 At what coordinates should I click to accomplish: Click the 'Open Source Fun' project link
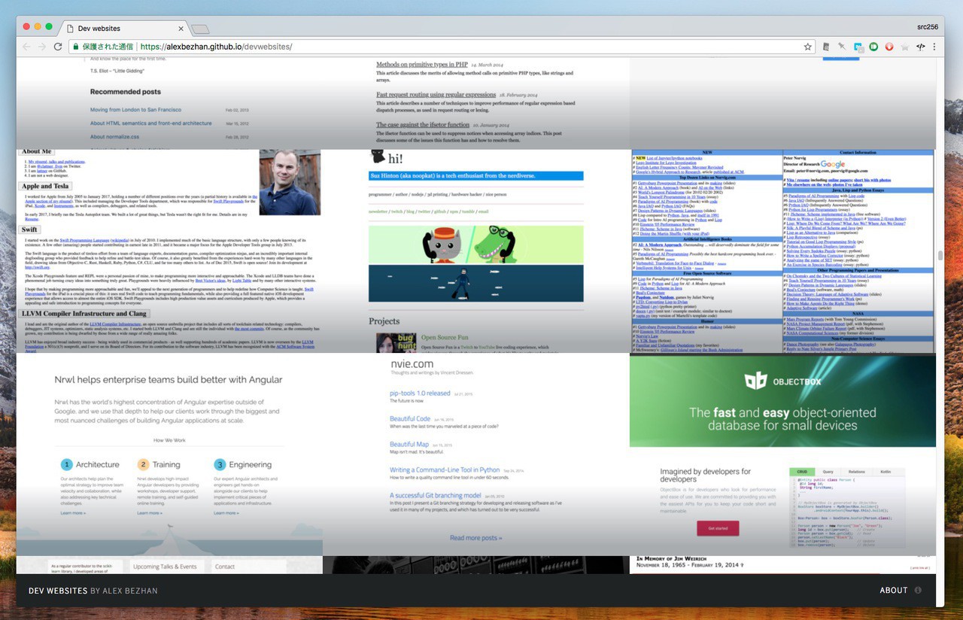[x=445, y=338]
